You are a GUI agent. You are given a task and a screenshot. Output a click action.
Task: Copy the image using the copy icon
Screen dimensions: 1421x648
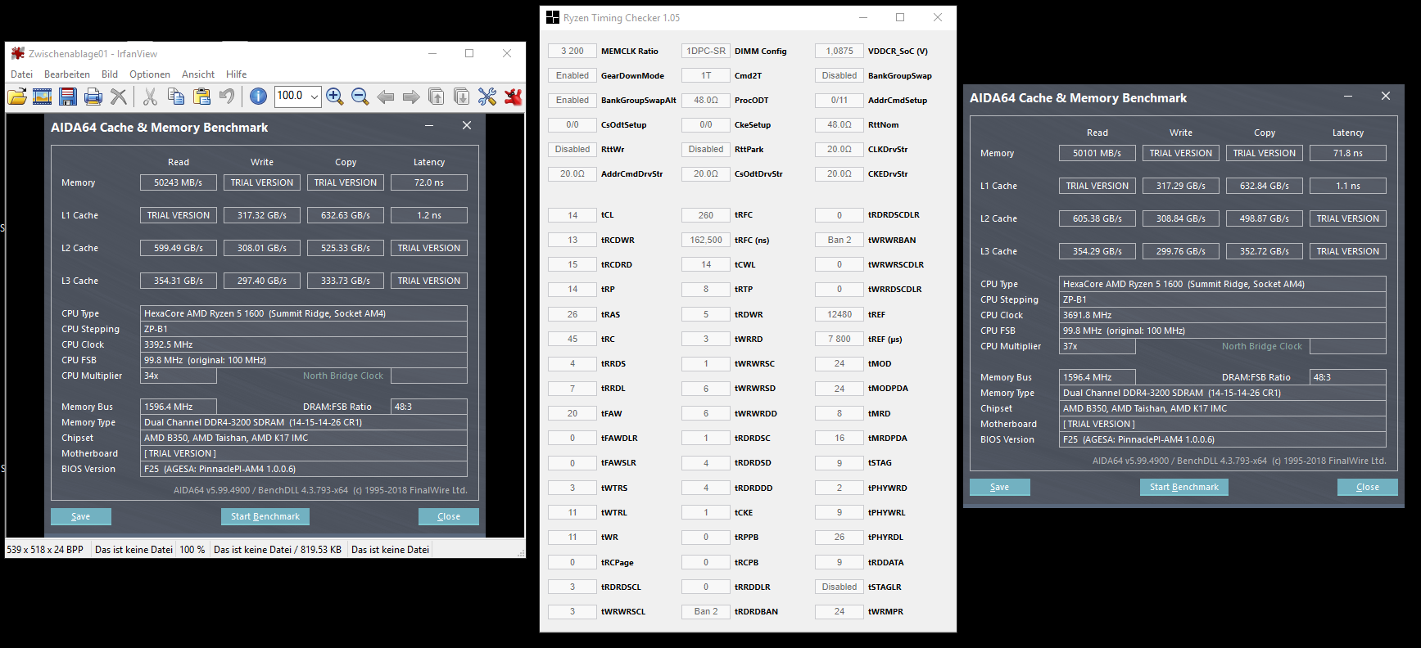pyautogui.click(x=175, y=97)
